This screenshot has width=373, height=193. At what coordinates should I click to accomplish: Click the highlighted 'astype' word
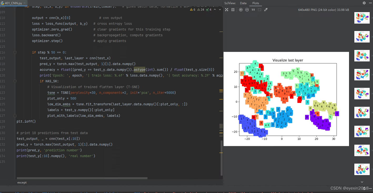tap(139, 70)
